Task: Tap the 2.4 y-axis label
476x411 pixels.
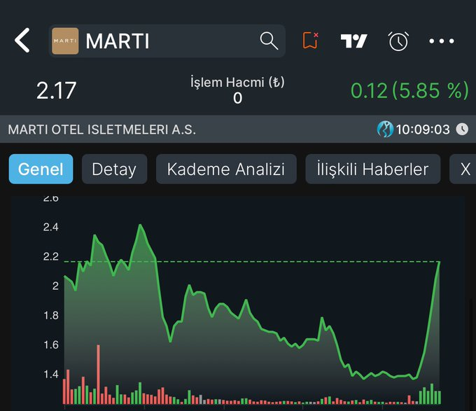Action: tap(50, 227)
